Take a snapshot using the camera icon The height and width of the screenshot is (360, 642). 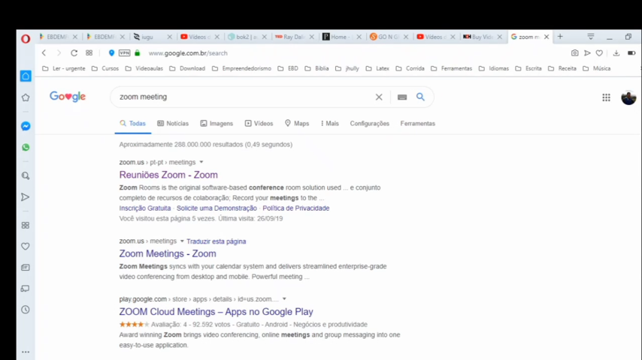point(575,53)
